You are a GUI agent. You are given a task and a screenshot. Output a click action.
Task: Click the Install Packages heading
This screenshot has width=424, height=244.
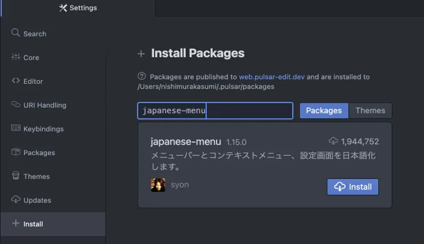198,53
